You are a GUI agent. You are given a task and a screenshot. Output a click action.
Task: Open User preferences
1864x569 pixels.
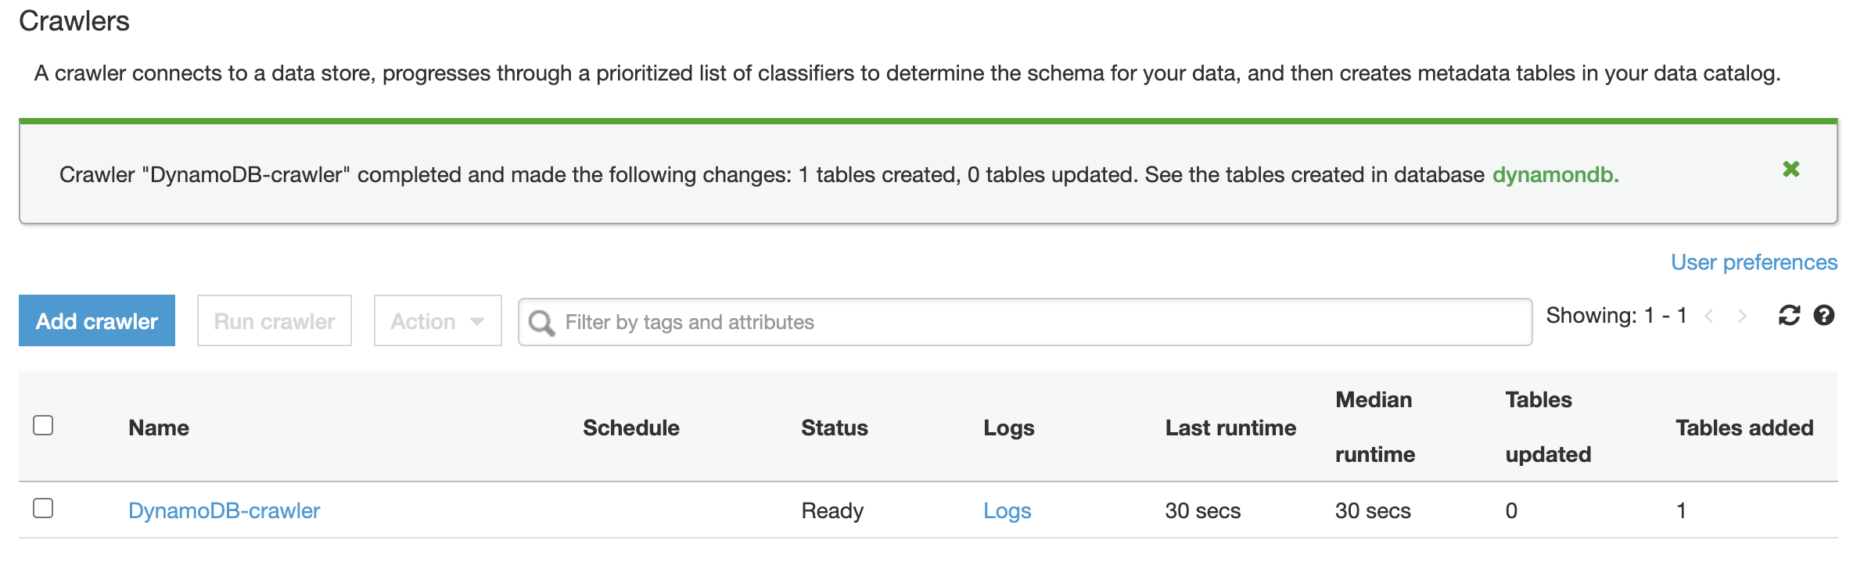coord(1754,262)
